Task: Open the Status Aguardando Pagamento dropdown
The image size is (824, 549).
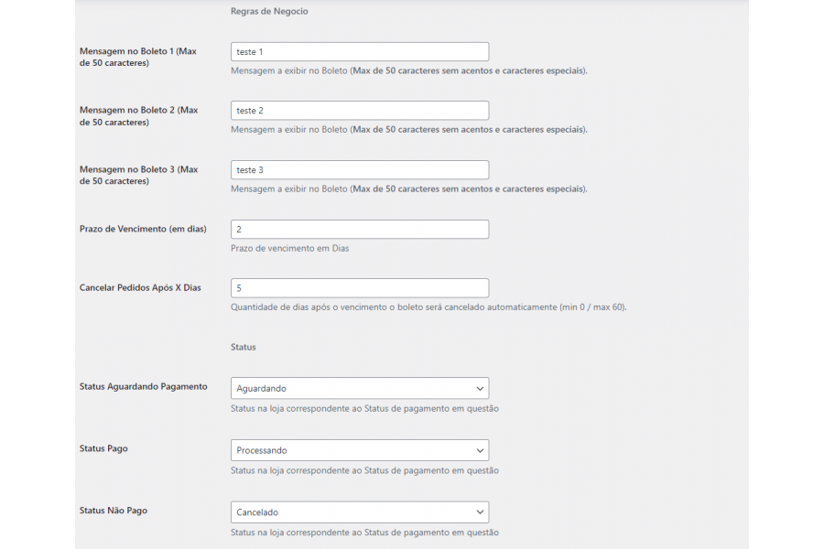Action: click(x=360, y=388)
